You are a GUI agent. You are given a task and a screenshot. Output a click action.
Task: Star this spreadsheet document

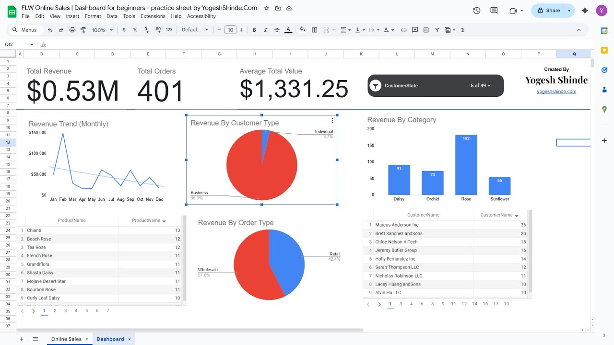click(x=266, y=8)
